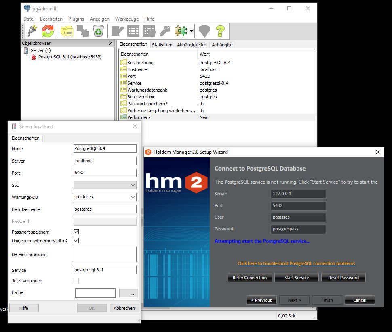
Task: Click the Server field containing localhost
Action: coord(105,161)
